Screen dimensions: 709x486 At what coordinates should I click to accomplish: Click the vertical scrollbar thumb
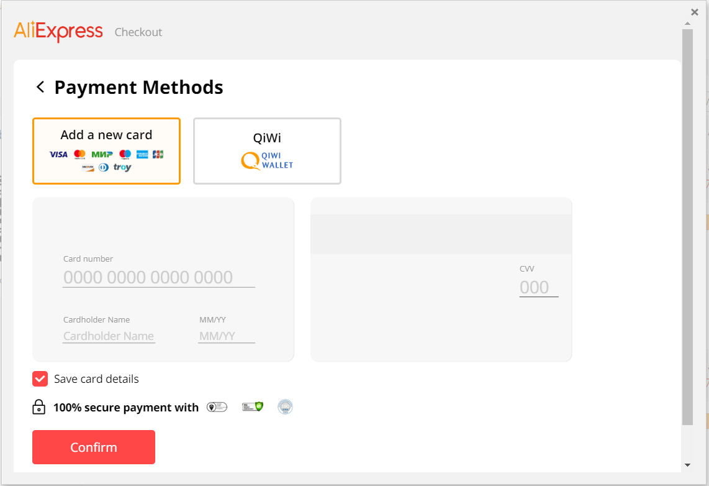pyautogui.click(x=687, y=227)
